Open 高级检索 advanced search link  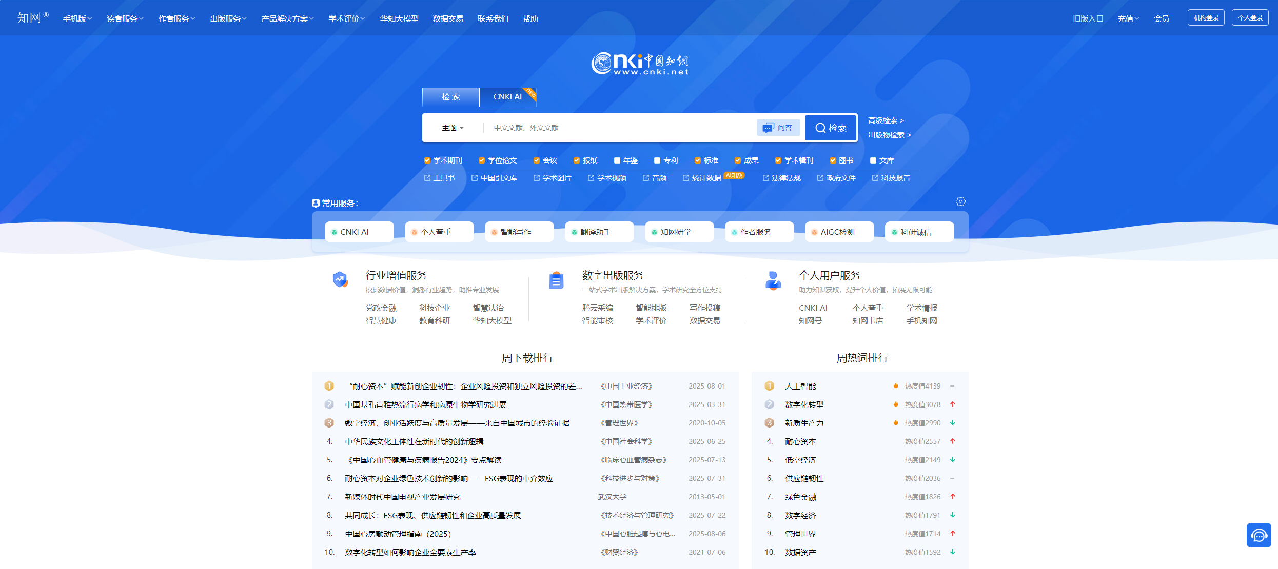(885, 120)
